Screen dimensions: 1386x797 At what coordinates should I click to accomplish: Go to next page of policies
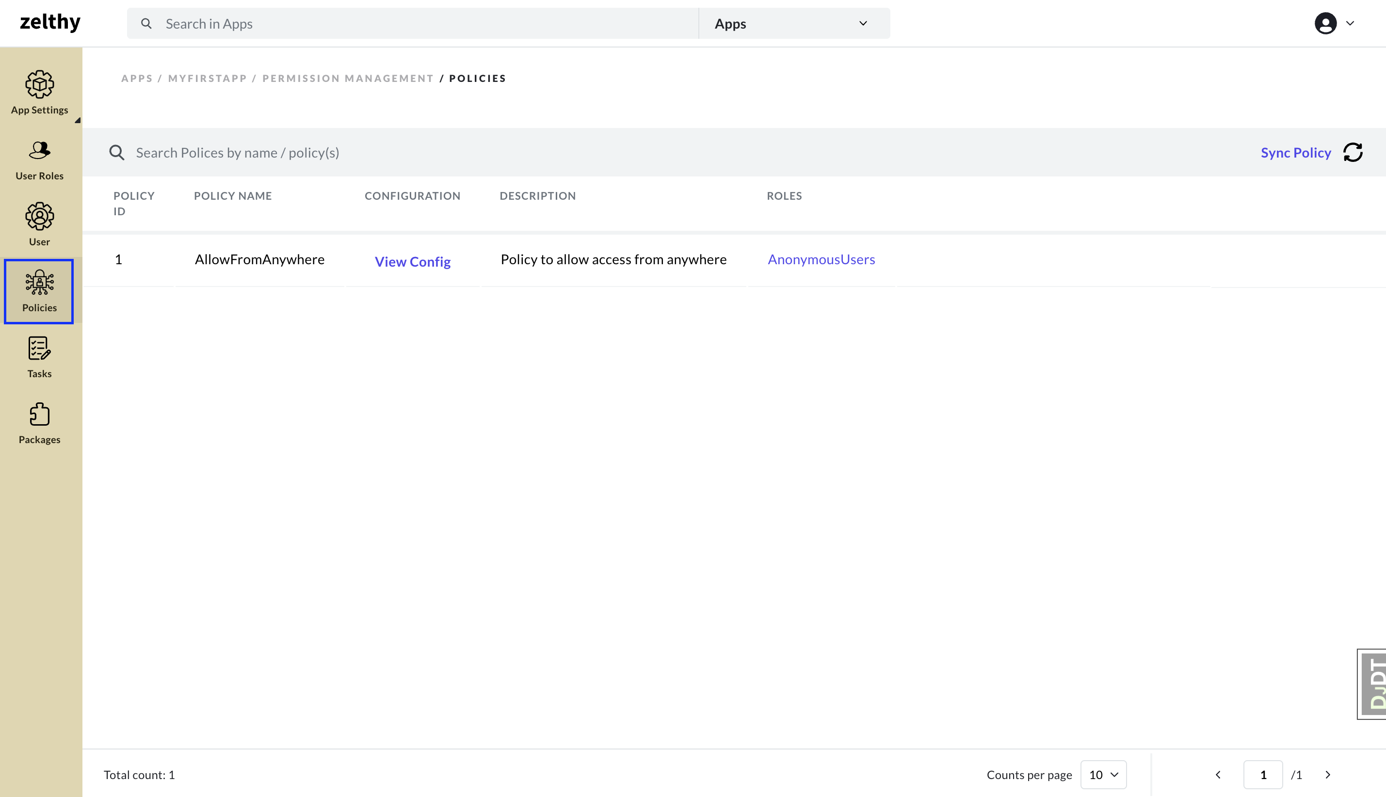(1327, 774)
